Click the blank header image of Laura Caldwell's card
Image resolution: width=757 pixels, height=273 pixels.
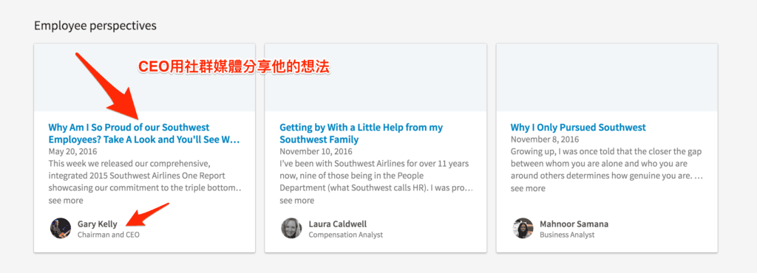click(376, 77)
